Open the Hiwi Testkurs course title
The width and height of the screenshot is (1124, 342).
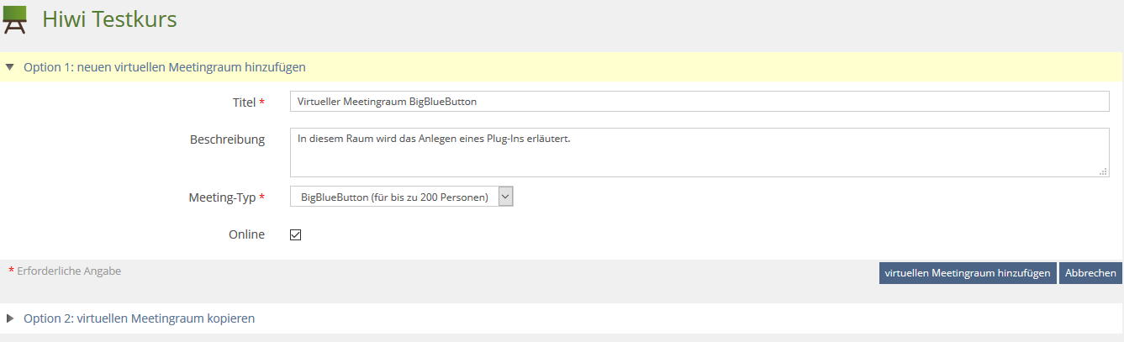[109, 19]
